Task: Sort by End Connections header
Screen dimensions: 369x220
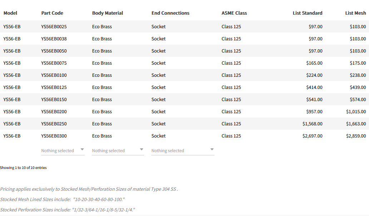Action: [170, 13]
